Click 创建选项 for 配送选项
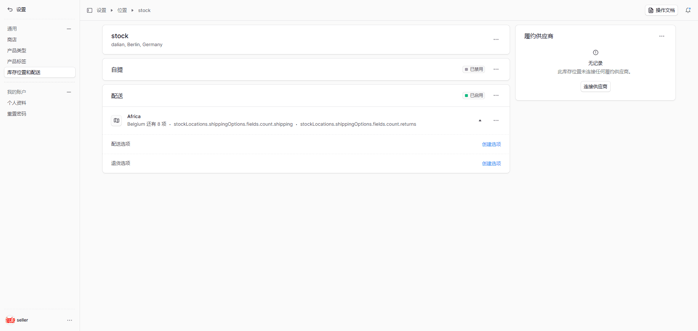This screenshot has height=331, width=698. click(491, 144)
